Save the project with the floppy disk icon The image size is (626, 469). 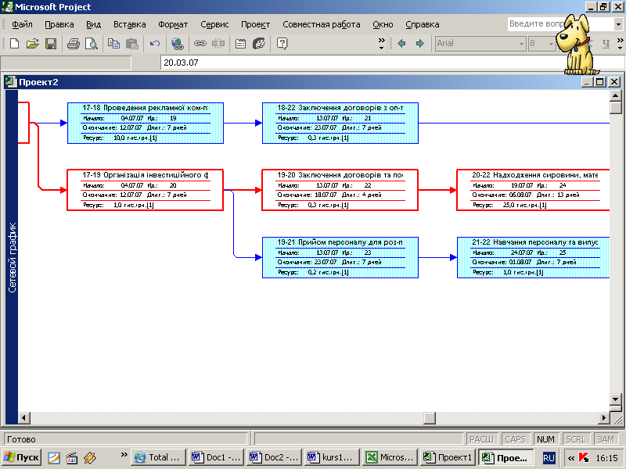point(50,44)
